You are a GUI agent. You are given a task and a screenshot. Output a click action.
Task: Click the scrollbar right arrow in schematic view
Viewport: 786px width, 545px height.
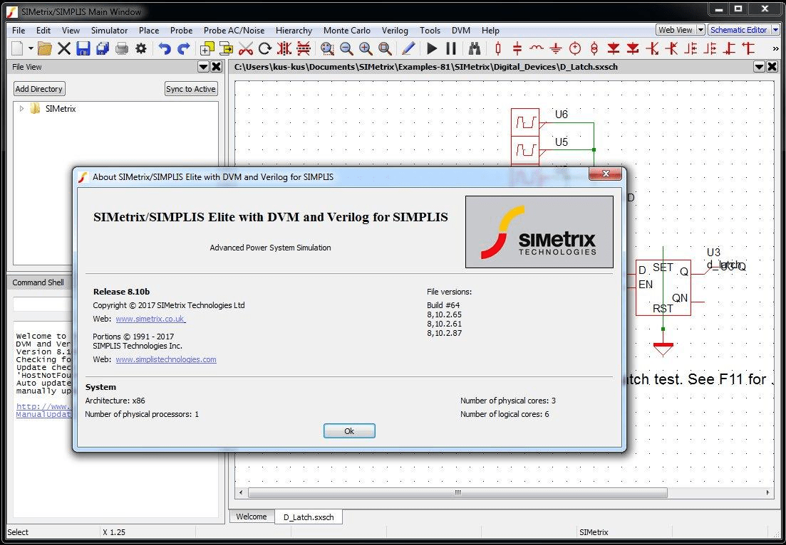768,492
